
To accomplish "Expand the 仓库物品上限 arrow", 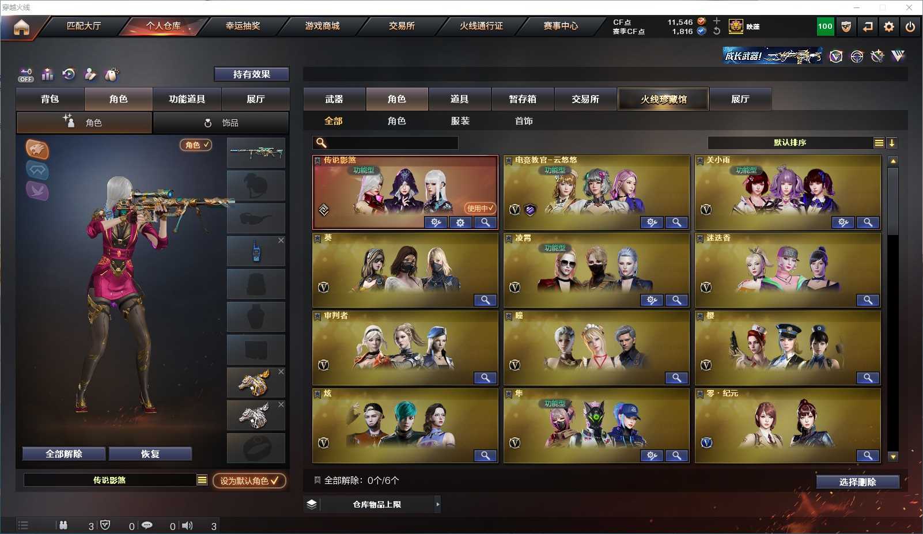I will [438, 504].
